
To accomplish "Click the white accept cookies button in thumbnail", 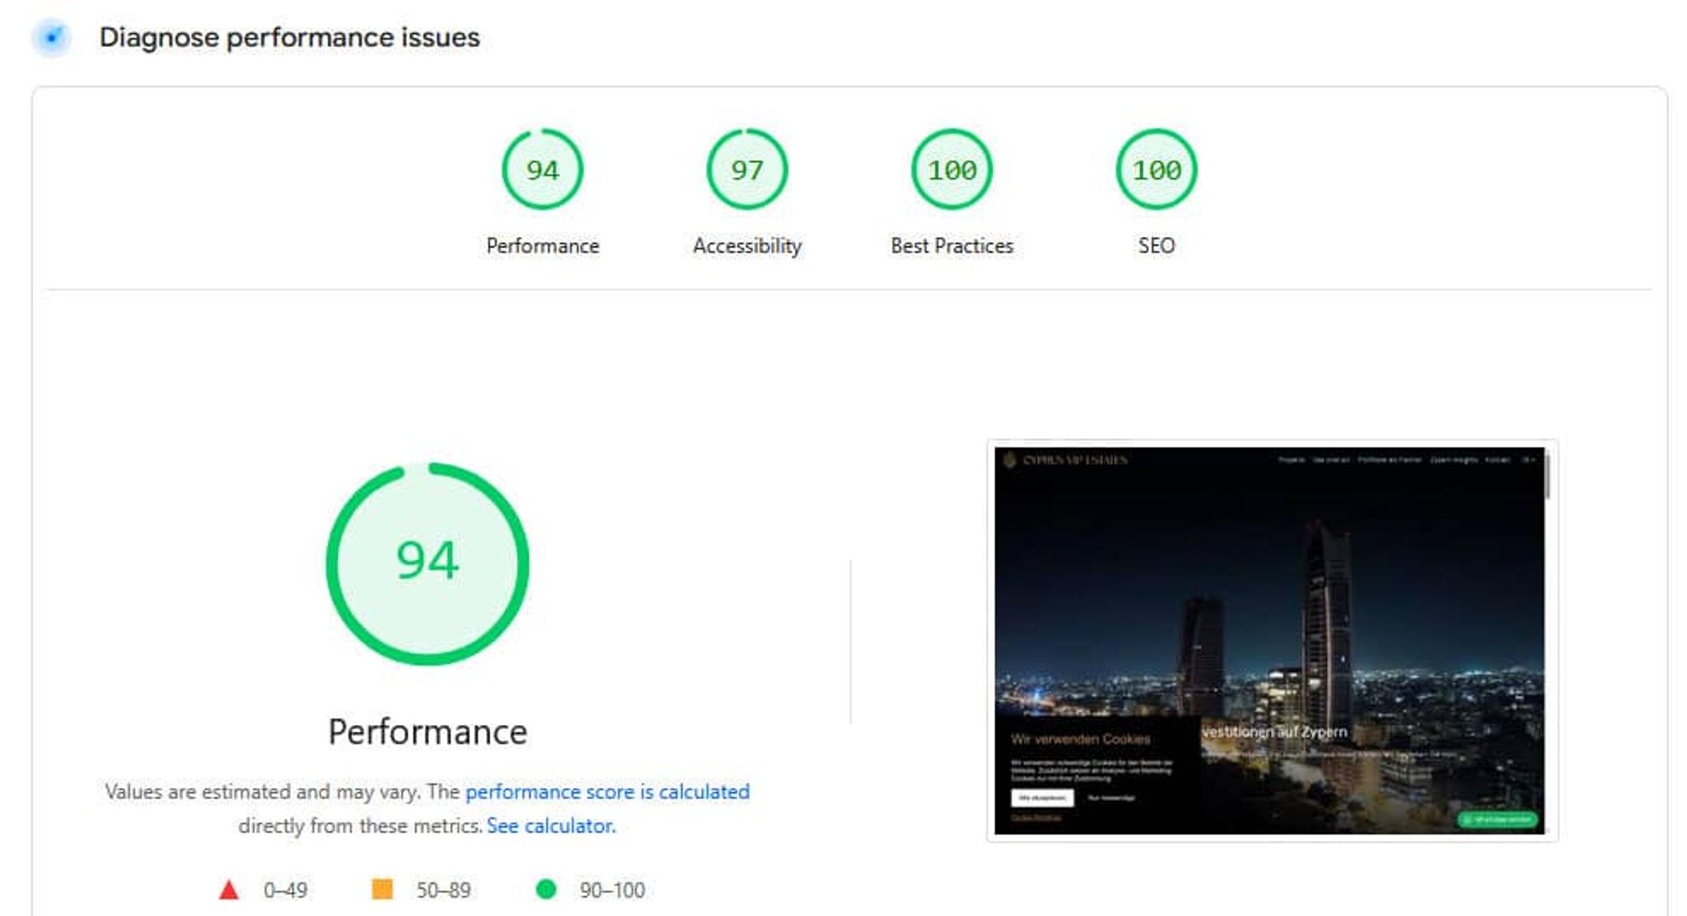I will coord(1042,797).
